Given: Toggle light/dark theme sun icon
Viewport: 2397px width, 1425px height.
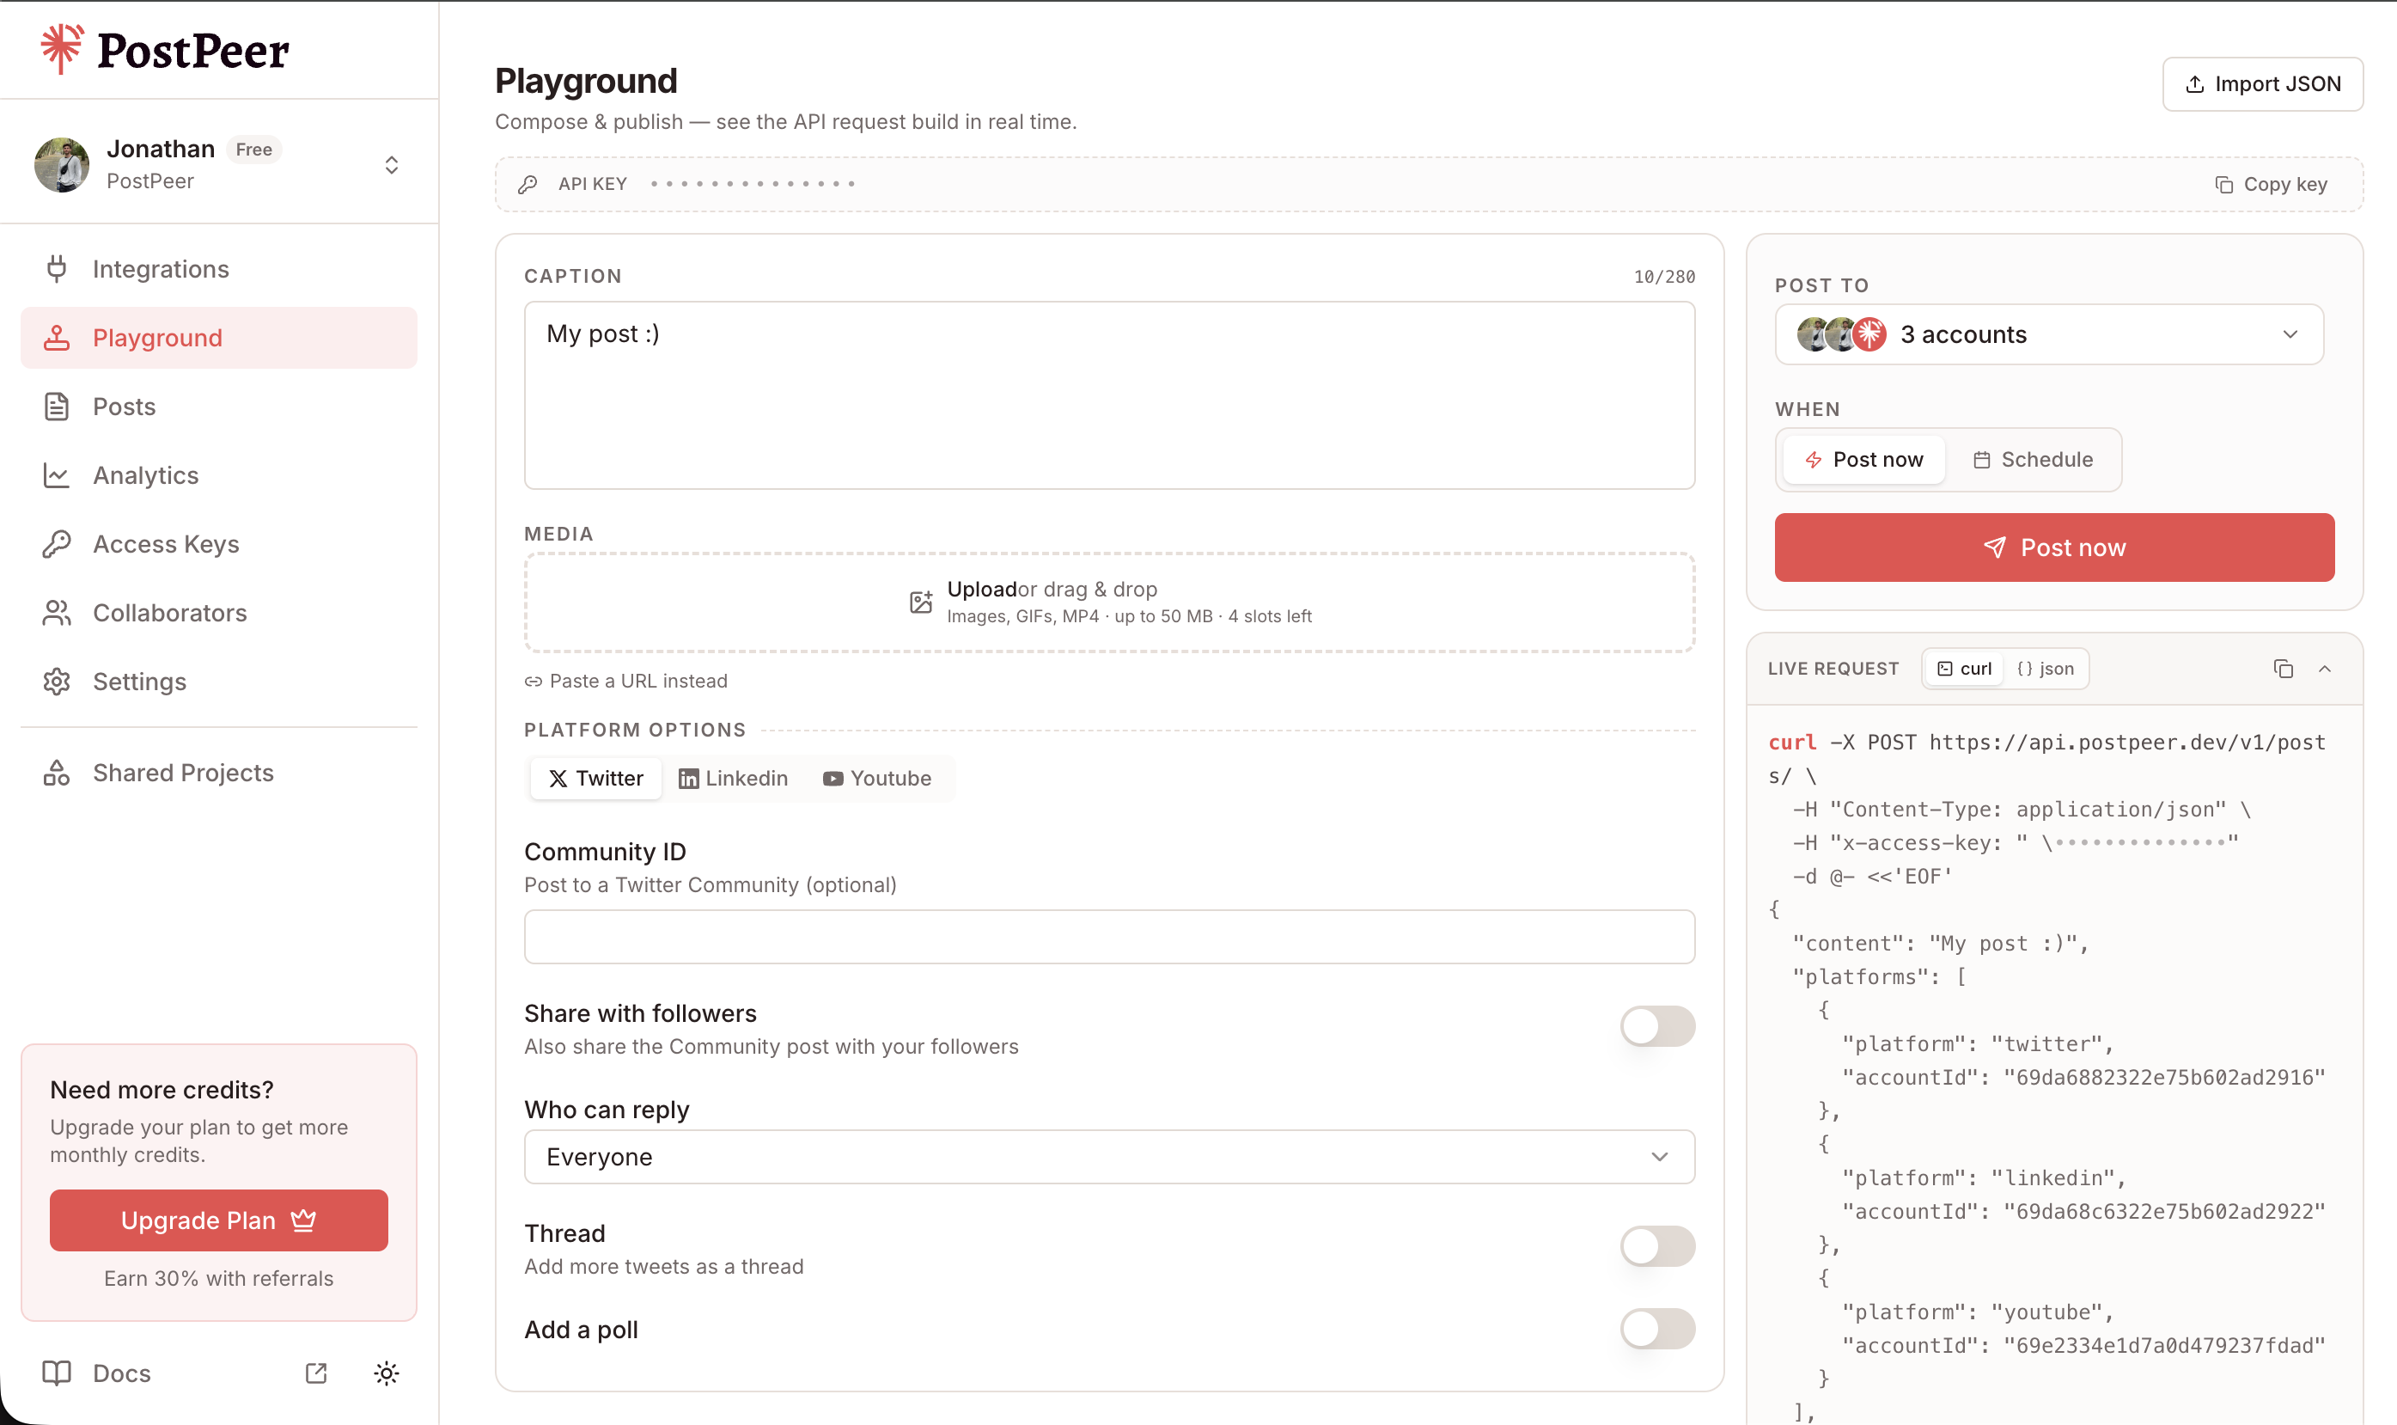Looking at the screenshot, I should pyautogui.click(x=386, y=1373).
